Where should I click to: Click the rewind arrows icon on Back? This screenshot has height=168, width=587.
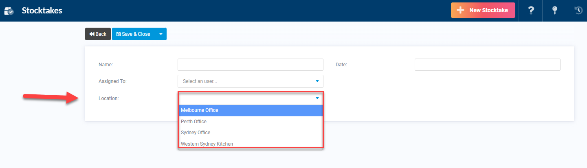coord(92,34)
